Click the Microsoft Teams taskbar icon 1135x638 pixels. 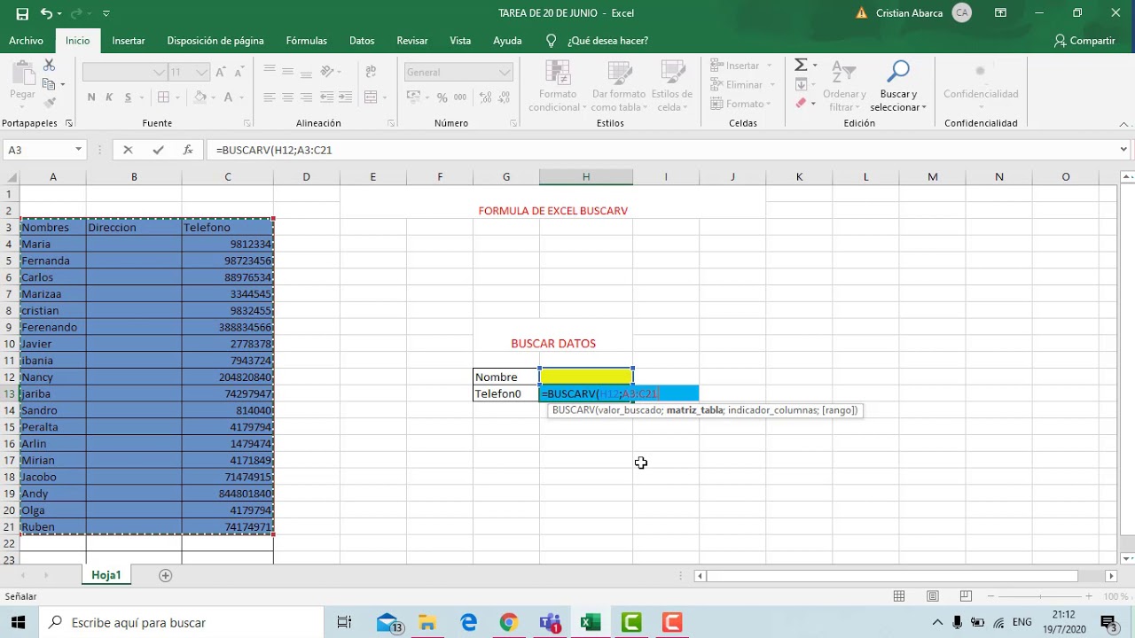pyautogui.click(x=550, y=623)
